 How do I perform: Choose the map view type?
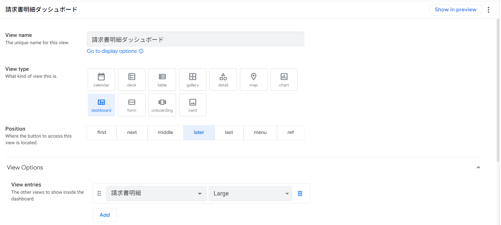(x=253, y=79)
